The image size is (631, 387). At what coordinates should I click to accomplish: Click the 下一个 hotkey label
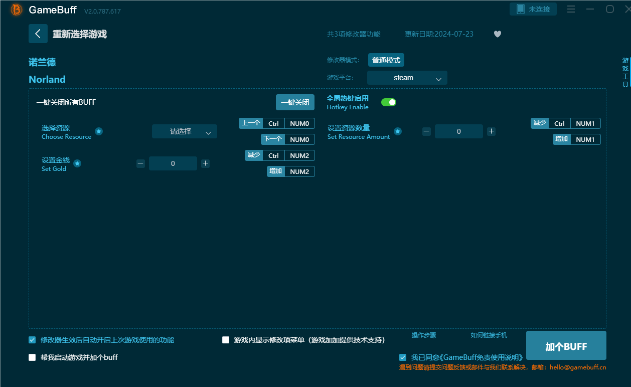(x=273, y=139)
